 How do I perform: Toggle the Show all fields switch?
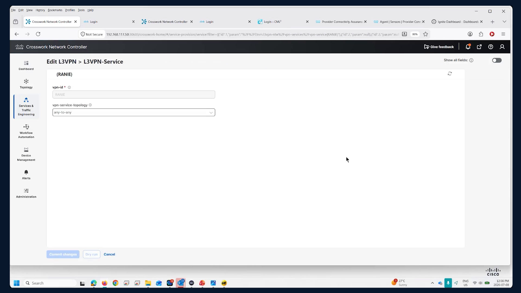(497, 60)
